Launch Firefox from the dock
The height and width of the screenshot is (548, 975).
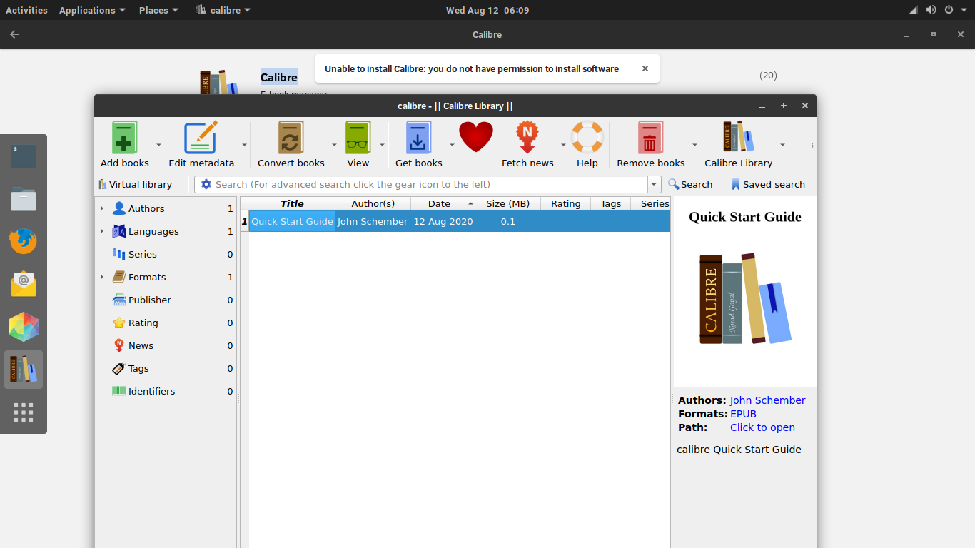click(24, 241)
